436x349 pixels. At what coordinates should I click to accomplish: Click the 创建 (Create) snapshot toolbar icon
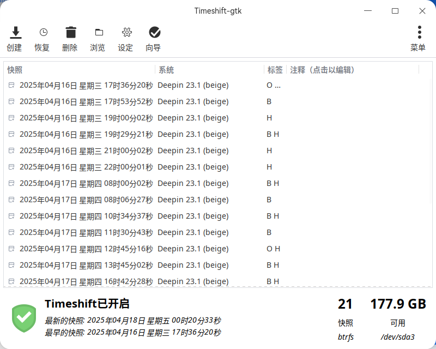click(15, 32)
